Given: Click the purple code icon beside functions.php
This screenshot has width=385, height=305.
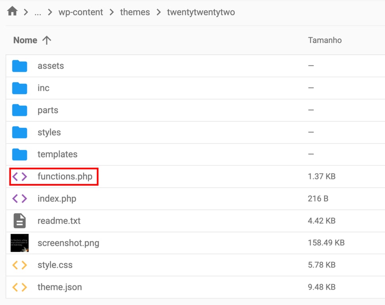Looking at the screenshot, I should (x=19, y=176).
